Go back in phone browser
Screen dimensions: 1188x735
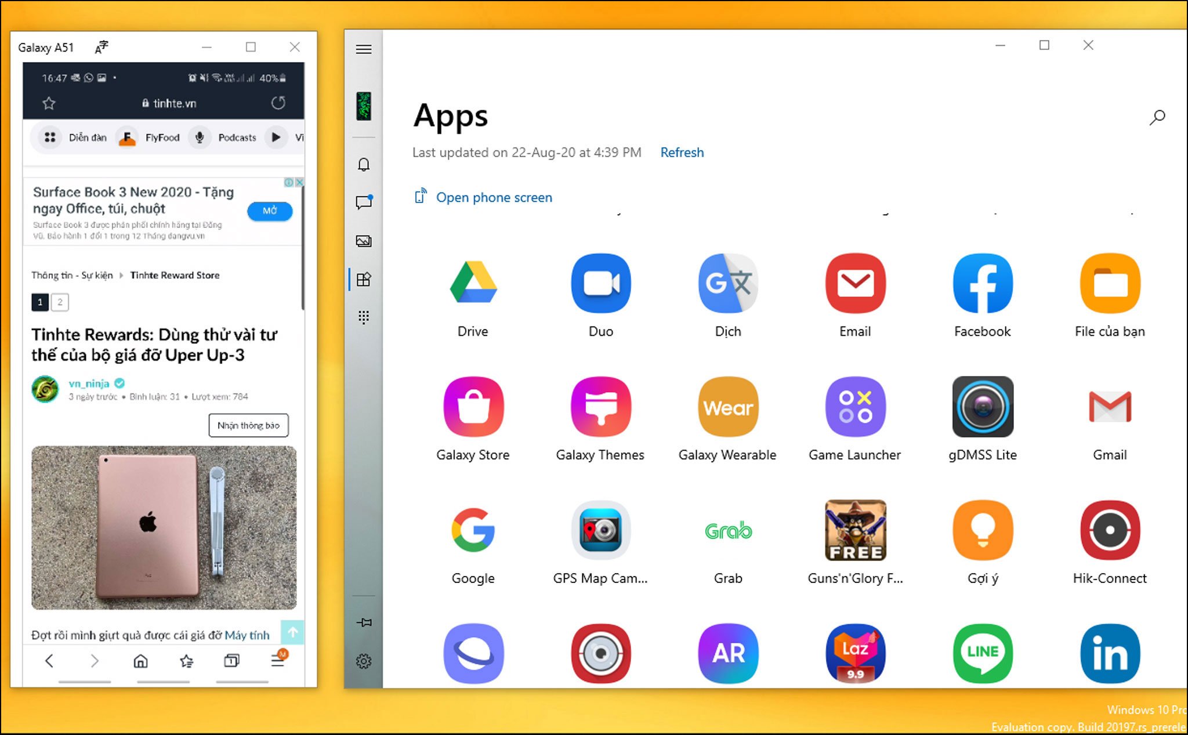tap(49, 661)
